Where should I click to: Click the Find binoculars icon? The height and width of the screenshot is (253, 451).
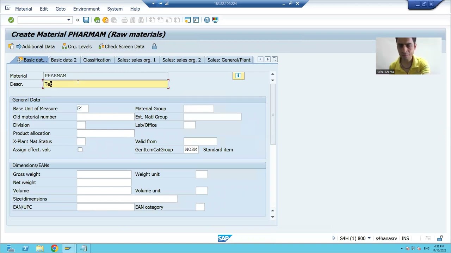[133, 20]
